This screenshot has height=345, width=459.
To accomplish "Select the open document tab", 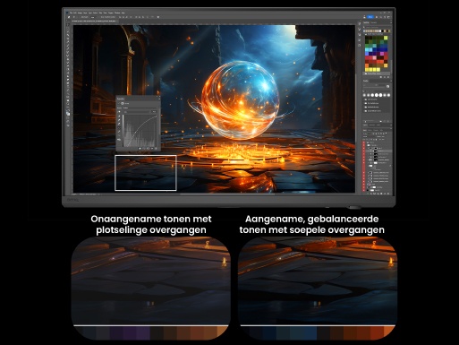I will [95, 22].
